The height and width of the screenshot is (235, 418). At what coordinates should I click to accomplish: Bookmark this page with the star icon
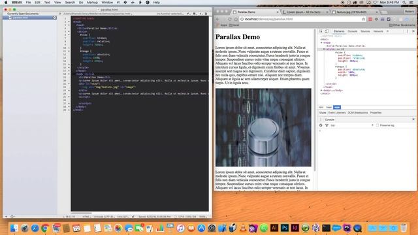363,19
